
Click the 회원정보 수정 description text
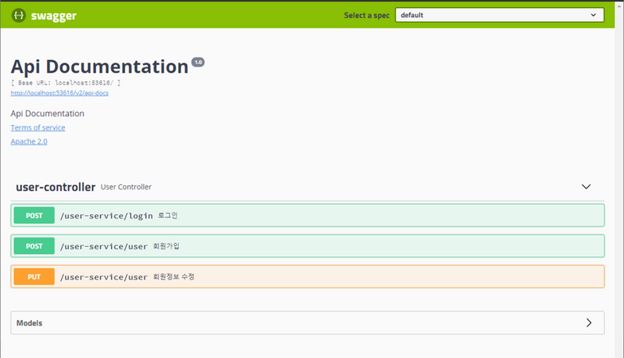click(174, 277)
